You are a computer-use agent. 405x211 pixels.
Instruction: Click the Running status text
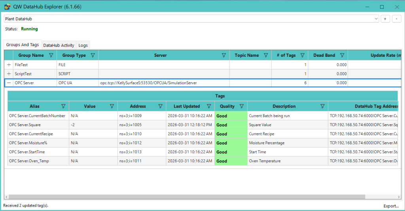coord(29,29)
